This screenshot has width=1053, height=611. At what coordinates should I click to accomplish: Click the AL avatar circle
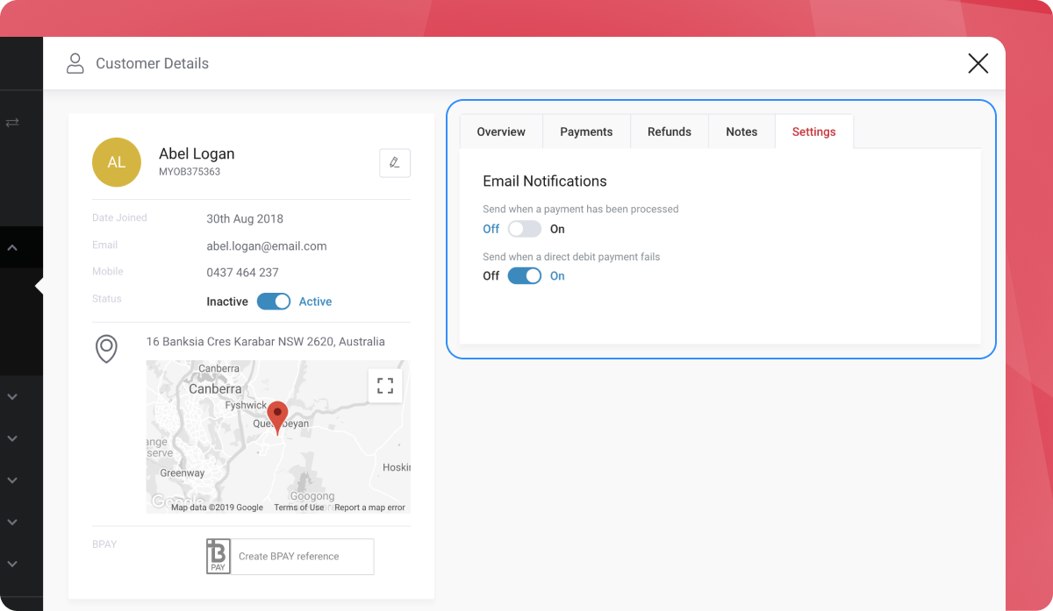(117, 162)
